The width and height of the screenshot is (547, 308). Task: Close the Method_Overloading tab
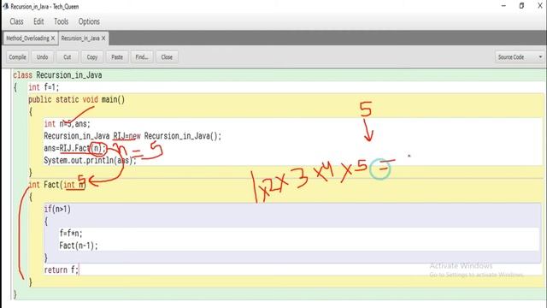pos(53,38)
